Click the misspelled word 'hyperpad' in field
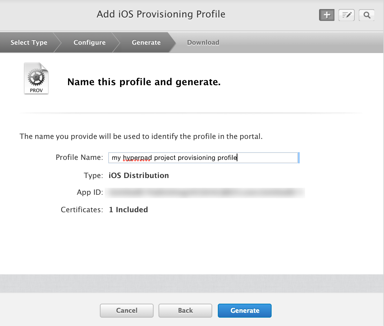The image size is (384, 326). tap(138, 158)
